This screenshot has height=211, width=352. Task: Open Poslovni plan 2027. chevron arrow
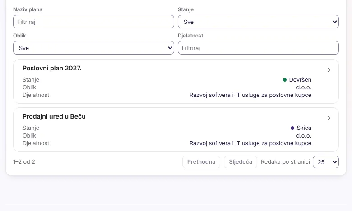pyautogui.click(x=329, y=70)
